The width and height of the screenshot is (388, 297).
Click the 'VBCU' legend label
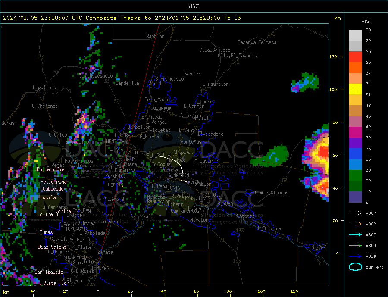[371, 246]
